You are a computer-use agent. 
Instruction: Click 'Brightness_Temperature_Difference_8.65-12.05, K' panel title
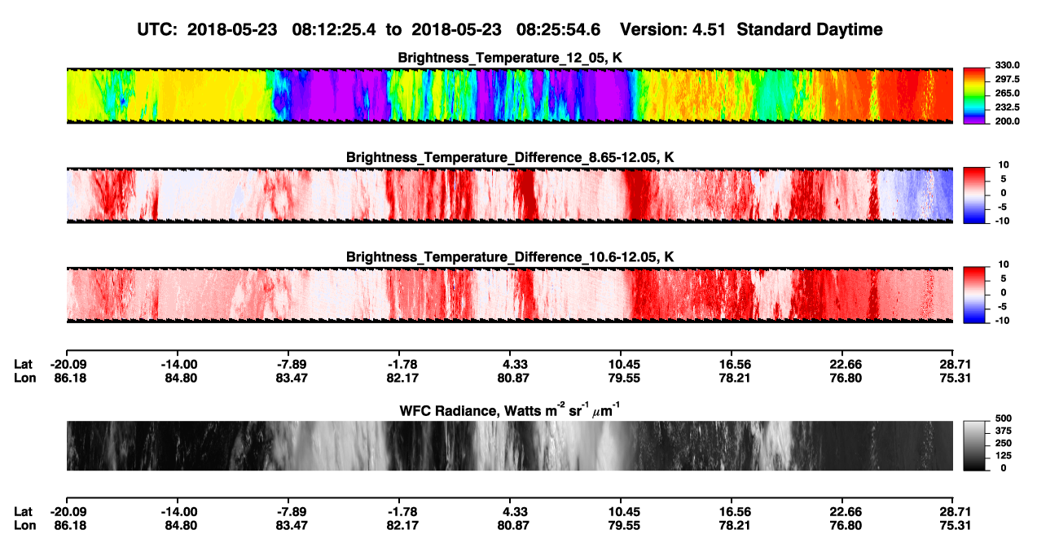[x=510, y=157]
